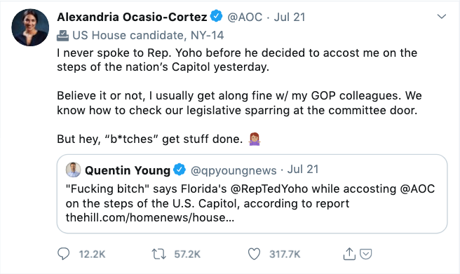Open Quentin Young's small avatar

(73, 170)
